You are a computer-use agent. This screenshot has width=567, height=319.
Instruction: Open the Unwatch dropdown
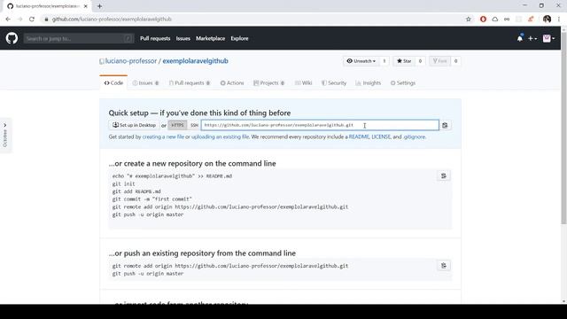[x=361, y=61]
